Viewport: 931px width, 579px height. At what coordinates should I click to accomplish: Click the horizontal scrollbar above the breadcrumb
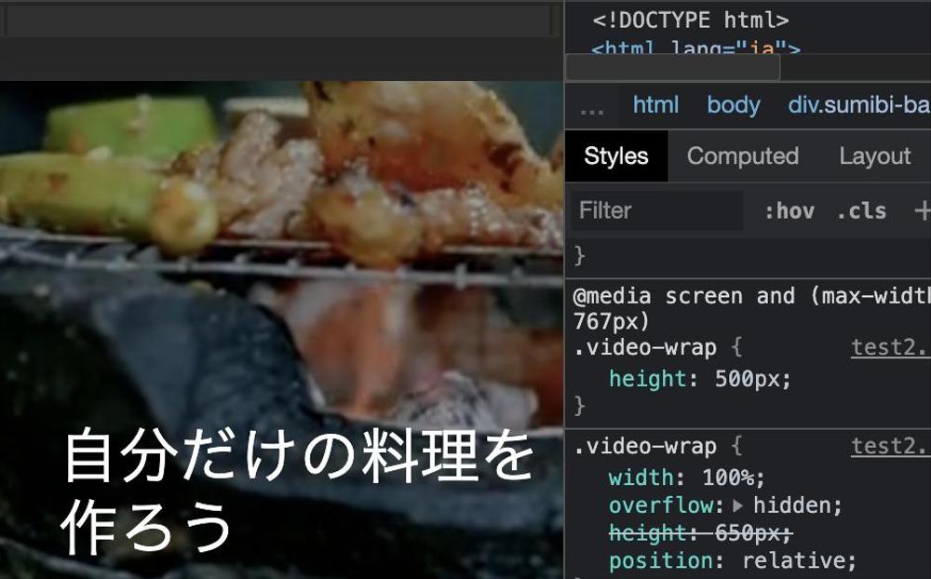tap(672, 67)
